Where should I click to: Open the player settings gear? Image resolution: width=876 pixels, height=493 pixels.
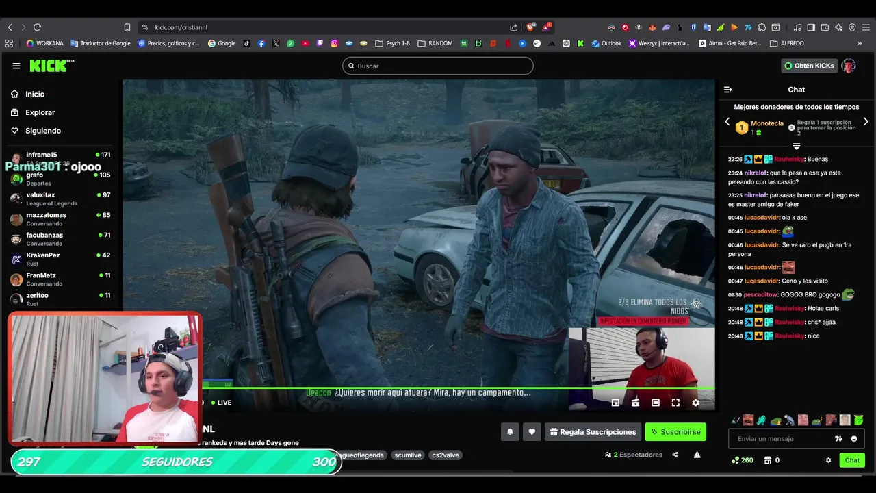point(695,403)
